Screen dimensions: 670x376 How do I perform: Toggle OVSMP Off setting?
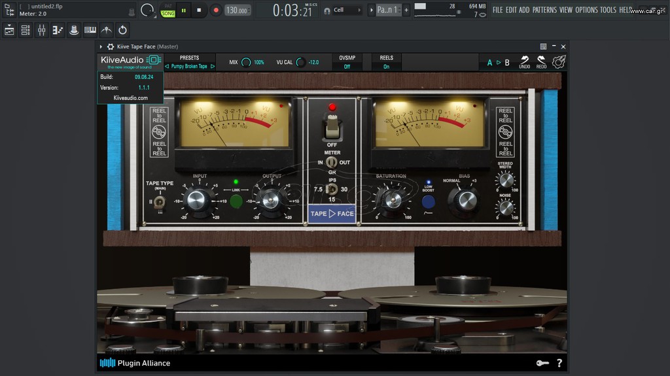347,62
